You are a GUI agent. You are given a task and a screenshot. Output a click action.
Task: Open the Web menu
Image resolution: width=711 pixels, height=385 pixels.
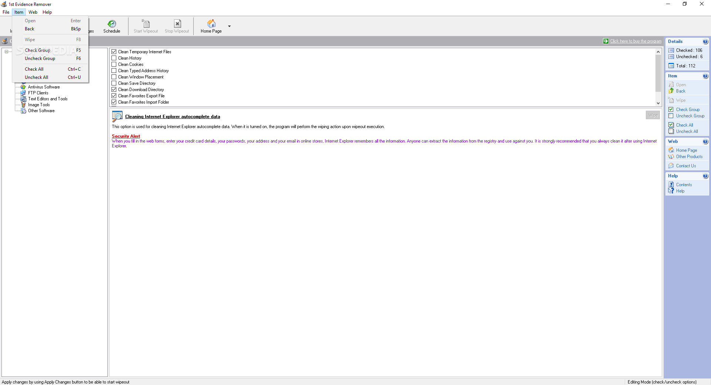tap(33, 12)
